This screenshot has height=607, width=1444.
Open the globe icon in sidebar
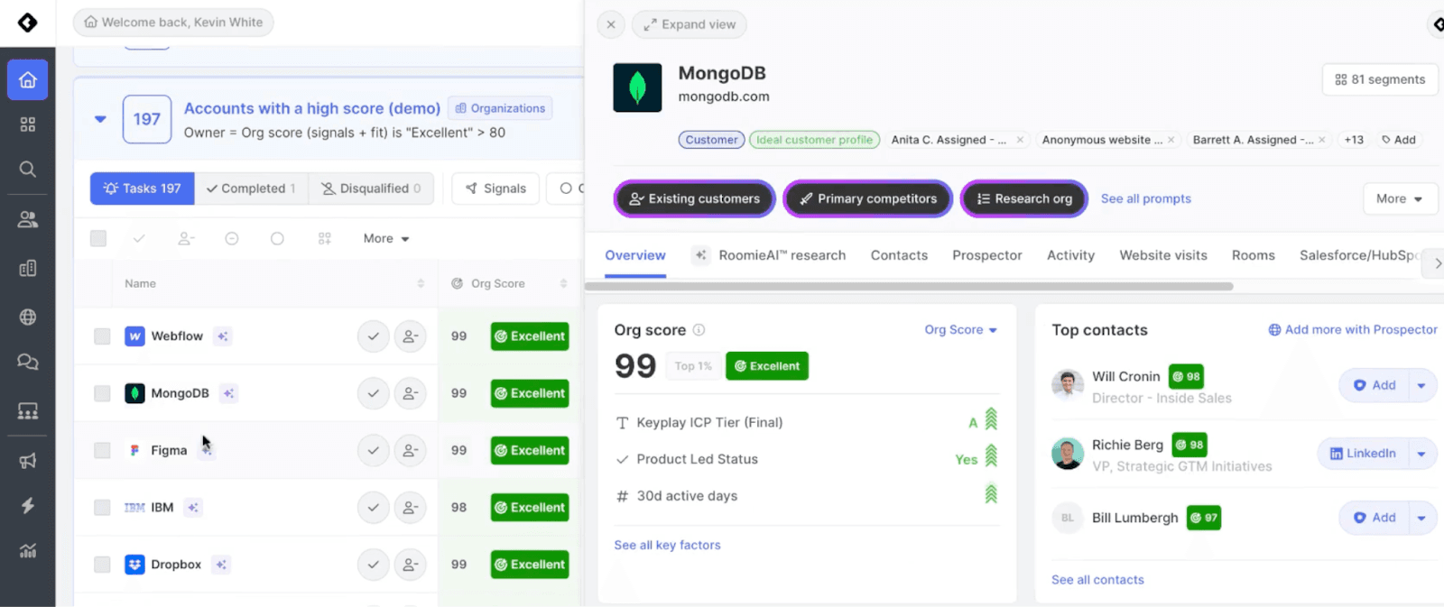(28, 317)
